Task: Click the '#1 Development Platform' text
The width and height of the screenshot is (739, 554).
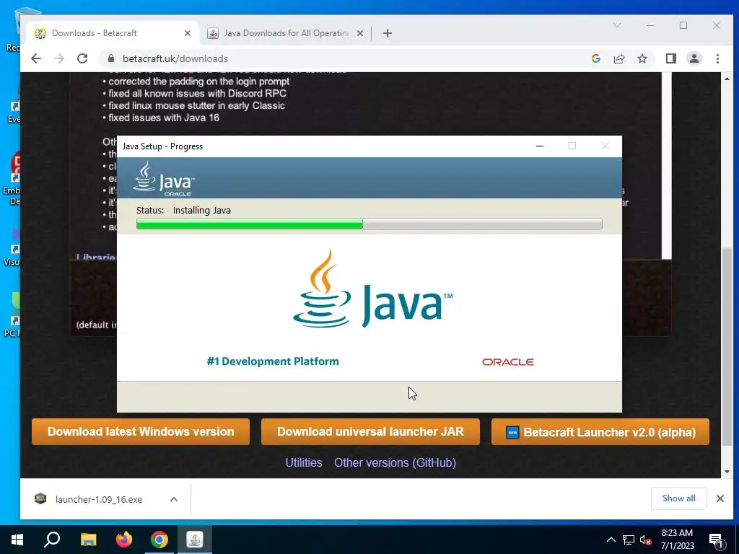Action: click(273, 361)
